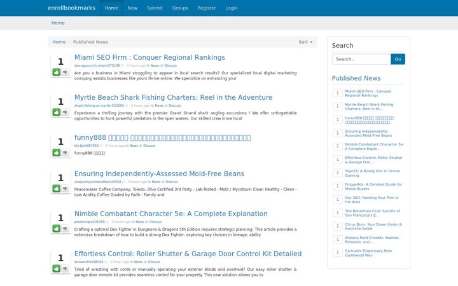Viewport: 458px width, 286px height.
Task: Click vote count box beside sidebar FroggyAds link
Action: pos(338,186)
